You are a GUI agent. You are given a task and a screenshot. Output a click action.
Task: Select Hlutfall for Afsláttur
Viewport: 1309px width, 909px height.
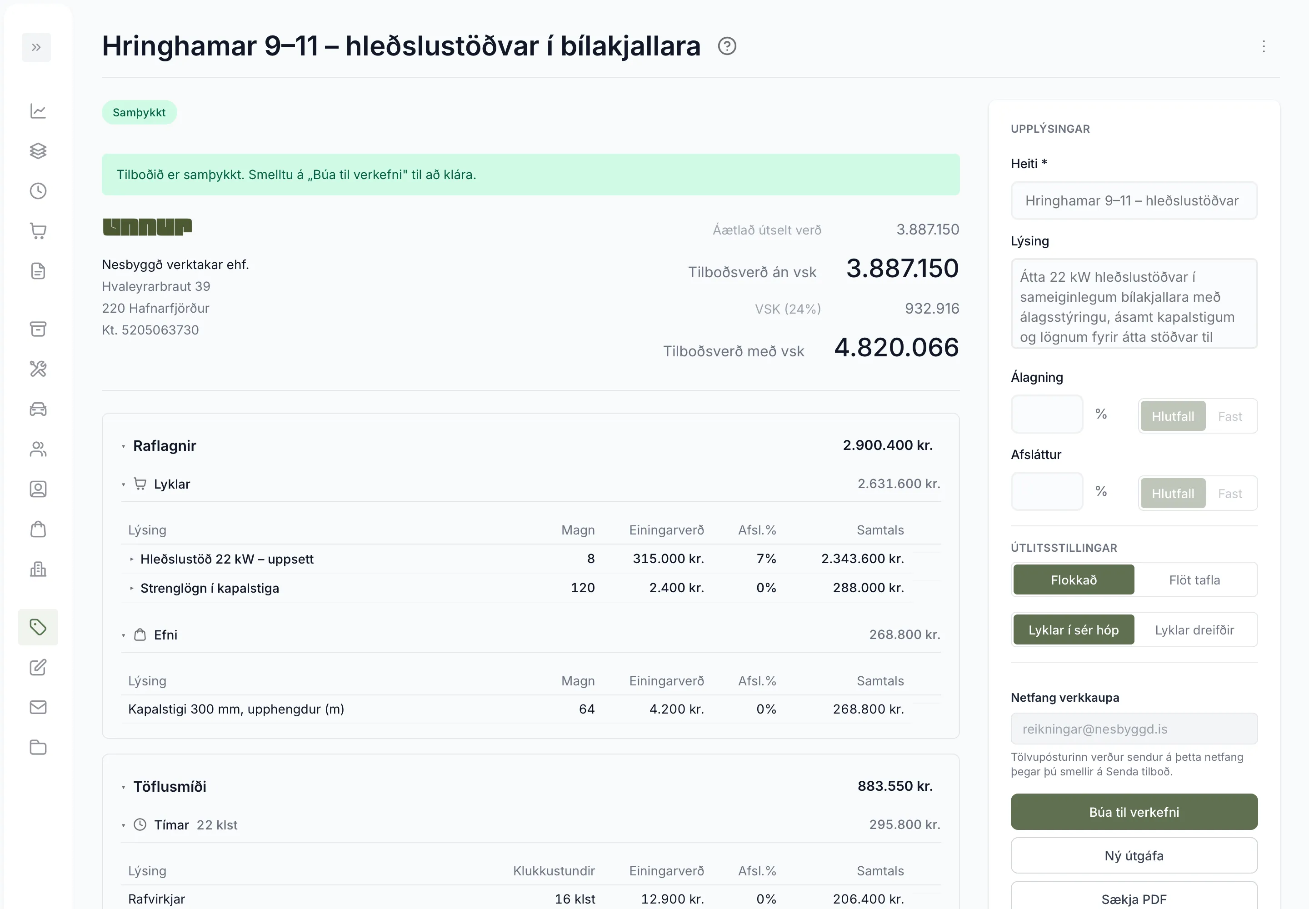[1173, 494]
